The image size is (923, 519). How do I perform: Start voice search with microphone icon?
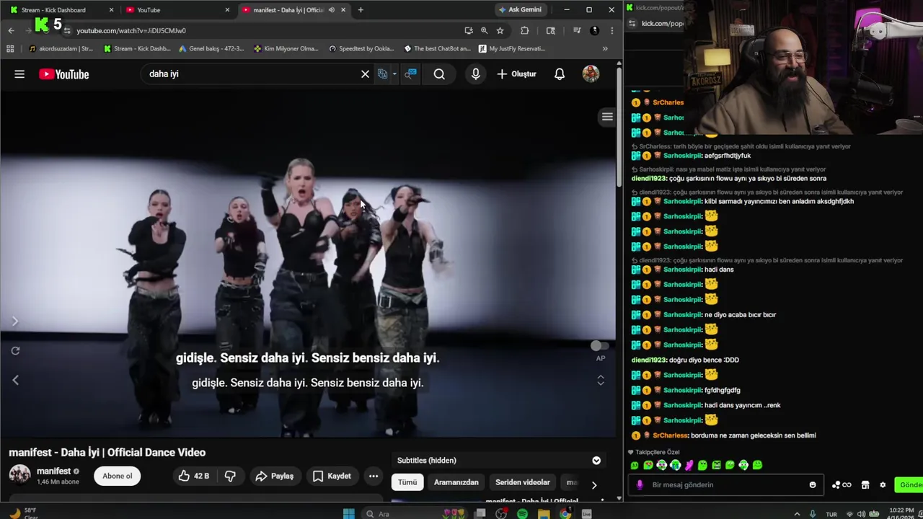[x=475, y=74]
